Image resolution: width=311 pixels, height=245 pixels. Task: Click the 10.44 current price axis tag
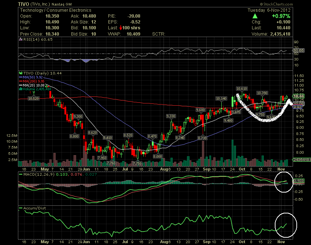pyautogui.click(x=299, y=96)
